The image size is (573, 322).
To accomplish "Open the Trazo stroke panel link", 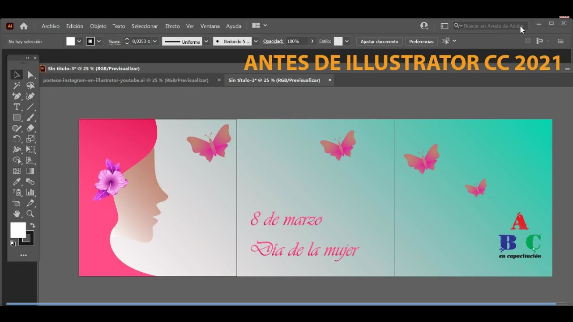I will coord(115,42).
